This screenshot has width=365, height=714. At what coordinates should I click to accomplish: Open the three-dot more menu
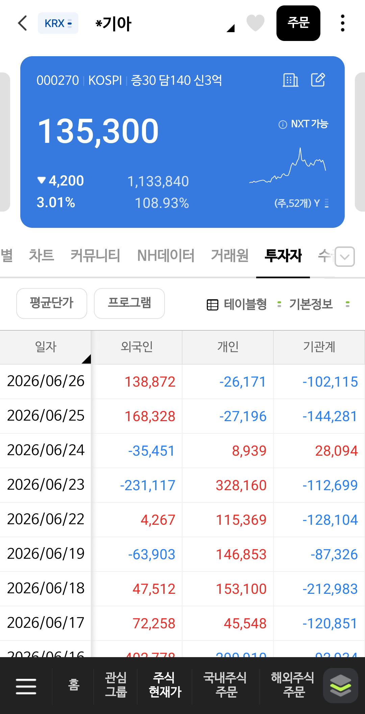tap(343, 23)
